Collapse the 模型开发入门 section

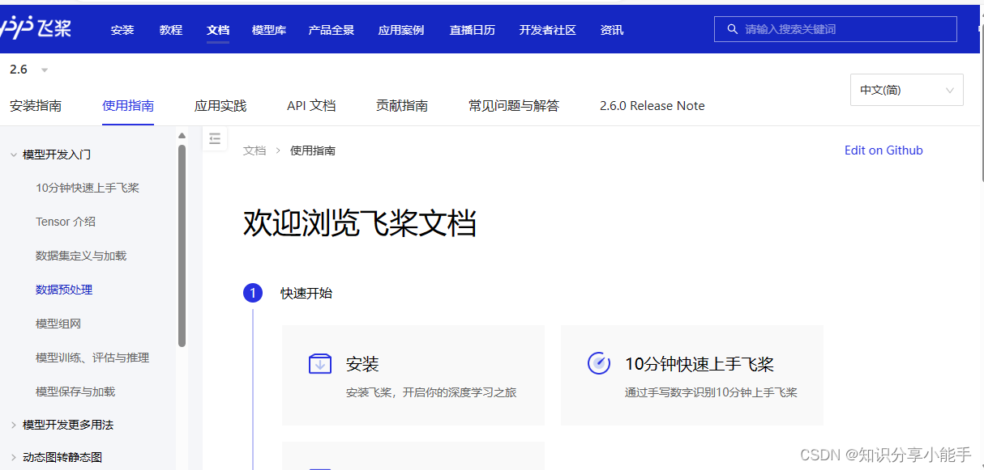(14, 155)
